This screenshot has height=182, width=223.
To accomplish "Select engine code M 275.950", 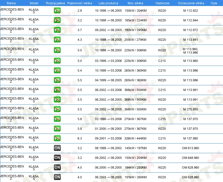I will coord(190,109).
